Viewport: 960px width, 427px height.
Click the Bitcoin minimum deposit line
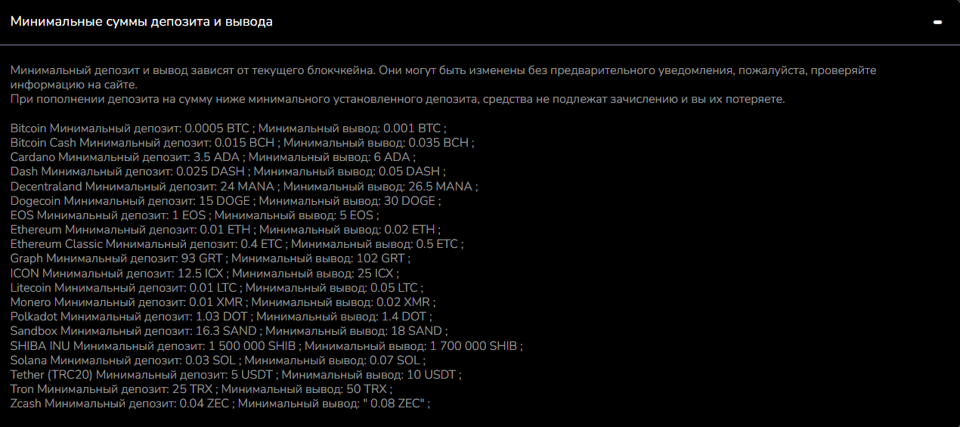pyautogui.click(x=234, y=128)
